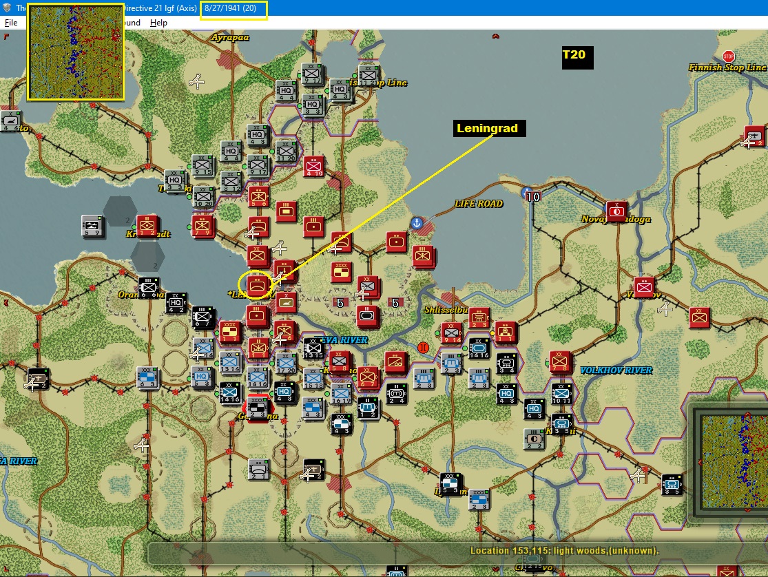This screenshot has width=768, height=577.
Task: Select the red fortress unit at Kronstadt
Action: click(147, 226)
